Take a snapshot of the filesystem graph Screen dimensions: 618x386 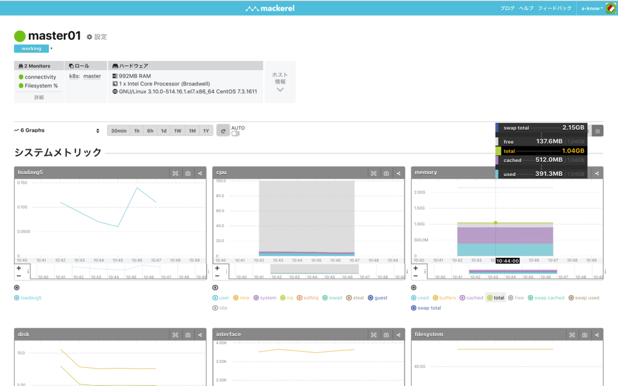pyautogui.click(x=584, y=335)
